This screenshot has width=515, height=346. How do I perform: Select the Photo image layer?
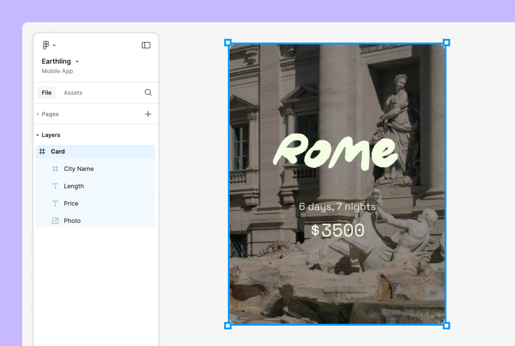pyautogui.click(x=95, y=221)
